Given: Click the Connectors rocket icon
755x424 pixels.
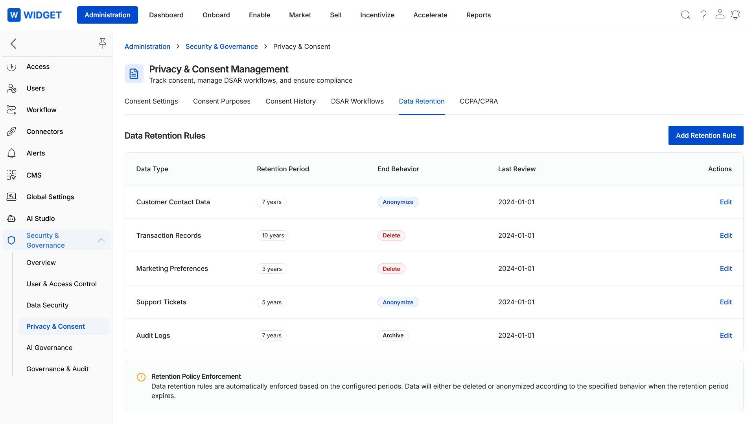Looking at the screenshot, I should [x=11, y=131].
